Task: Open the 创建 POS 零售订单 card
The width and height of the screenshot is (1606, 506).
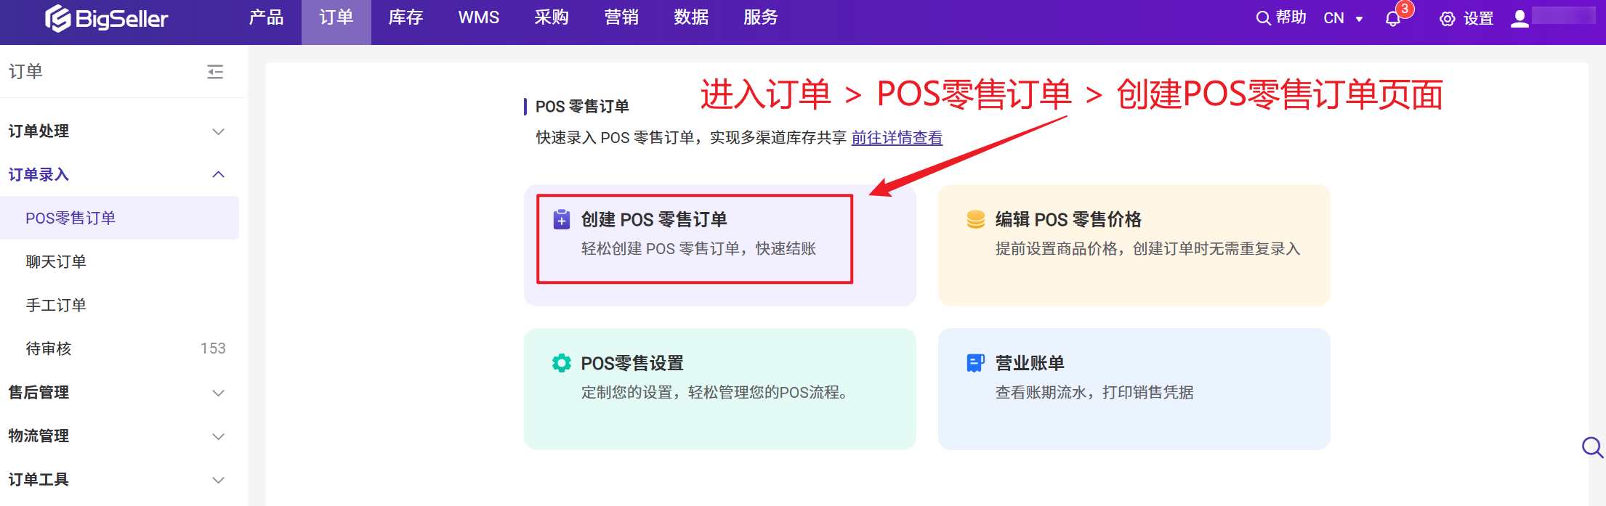Action: coord(720,245)
